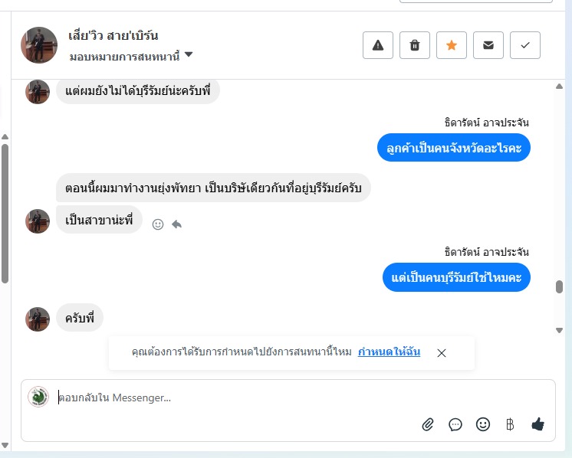Dismiss the assignment prompt banner
Screen dimensions: 572x458
click(442, 353)
